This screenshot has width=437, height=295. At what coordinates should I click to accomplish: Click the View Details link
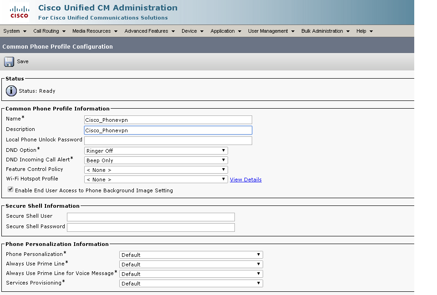tap(245, 179)
